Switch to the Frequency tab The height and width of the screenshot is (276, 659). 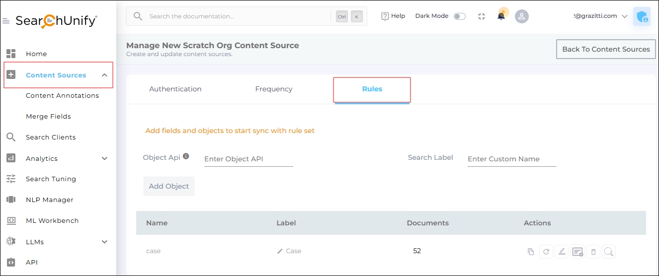coord(274,89)
